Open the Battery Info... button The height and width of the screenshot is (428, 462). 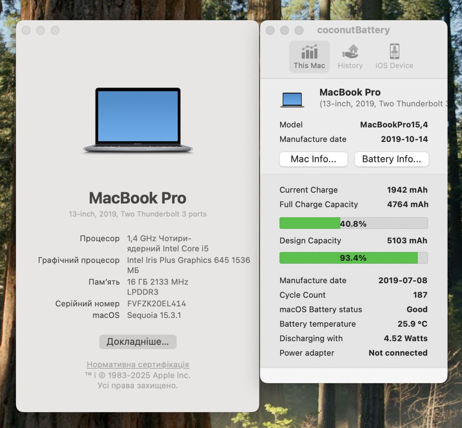pos(392,159)
